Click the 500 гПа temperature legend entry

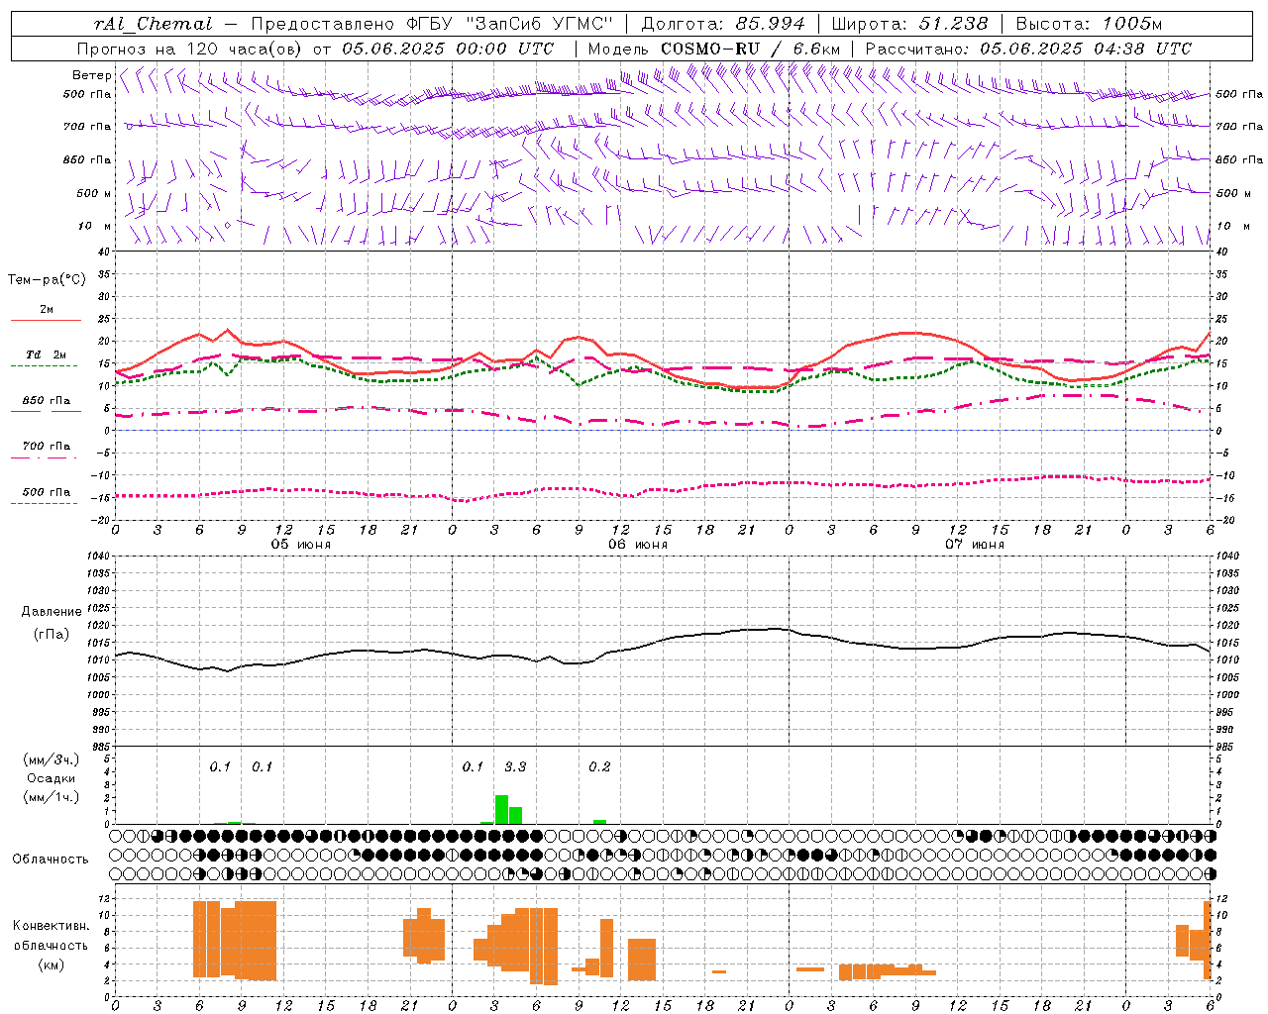click(47, 492)
